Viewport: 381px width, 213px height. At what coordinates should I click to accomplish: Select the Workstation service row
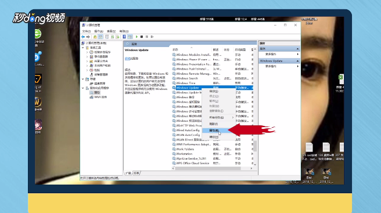click(x=213, y=154)
